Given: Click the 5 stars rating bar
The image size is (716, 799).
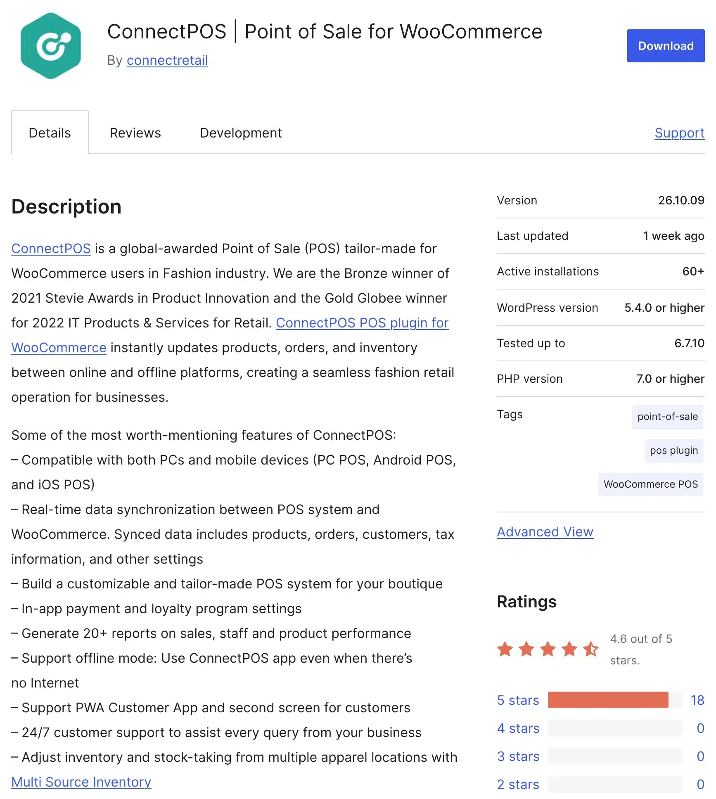Looking at the screenshot, I should [x=615, y=700].
